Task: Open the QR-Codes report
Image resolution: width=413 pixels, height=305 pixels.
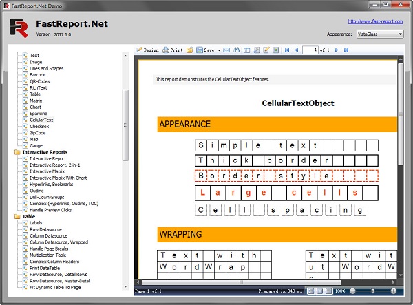Action: coord(39,81)
